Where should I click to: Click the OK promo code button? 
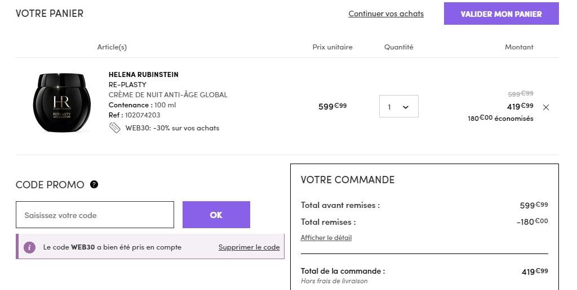pyautogui.click(x=216, y=215)
